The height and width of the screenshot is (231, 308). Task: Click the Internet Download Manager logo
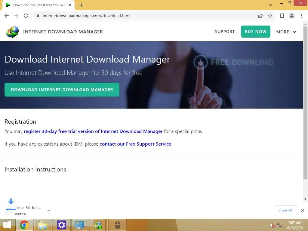coord(12,32)
